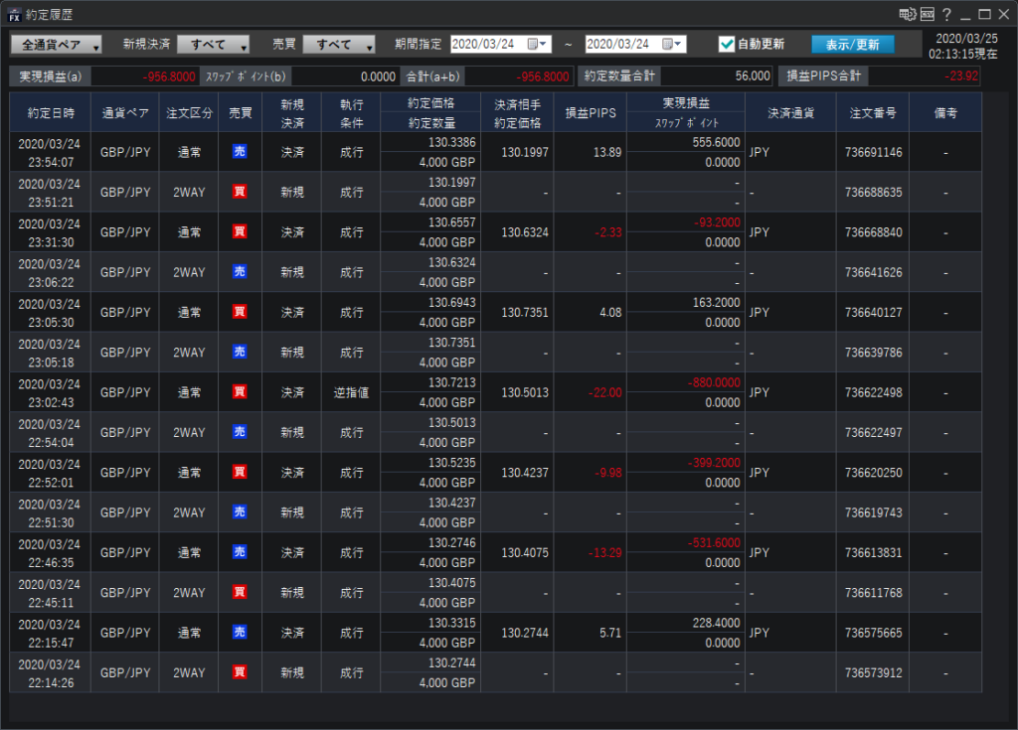Viewport: 1018px width, 730px height.
Task: Open the 売買 filter dropdown
Action: [339, 45]
